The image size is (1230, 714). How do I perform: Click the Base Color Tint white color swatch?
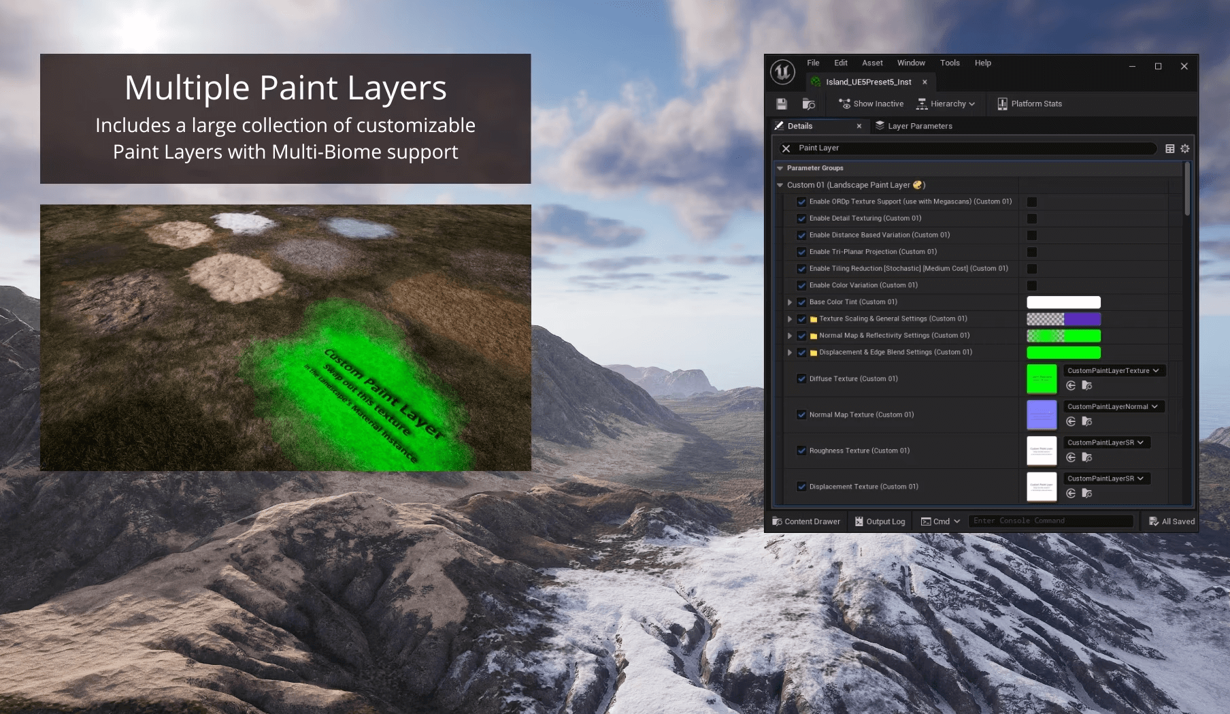coord(1063,302)
